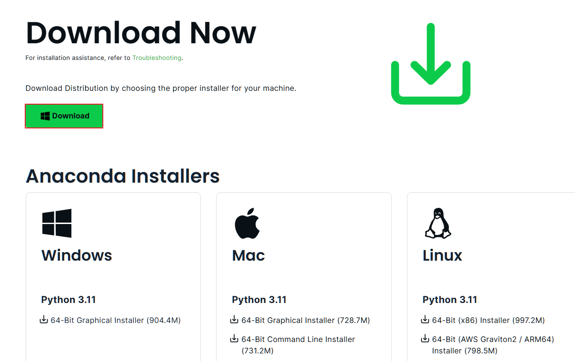Download Linux AWS Graviton2 / ARM64 Installer

click(x=493, y=345)
